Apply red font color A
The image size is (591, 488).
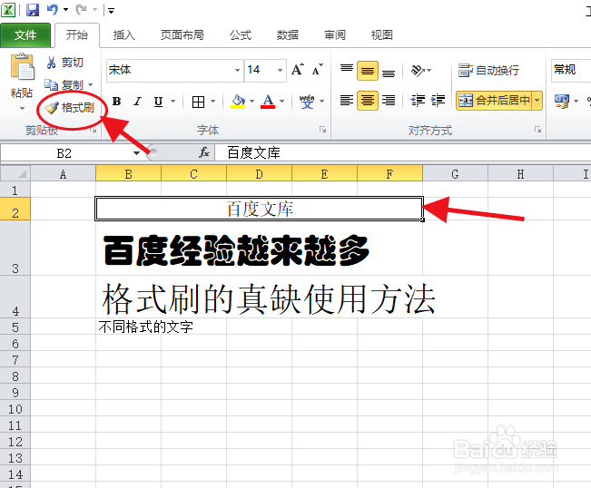click(x=268, y=101)
